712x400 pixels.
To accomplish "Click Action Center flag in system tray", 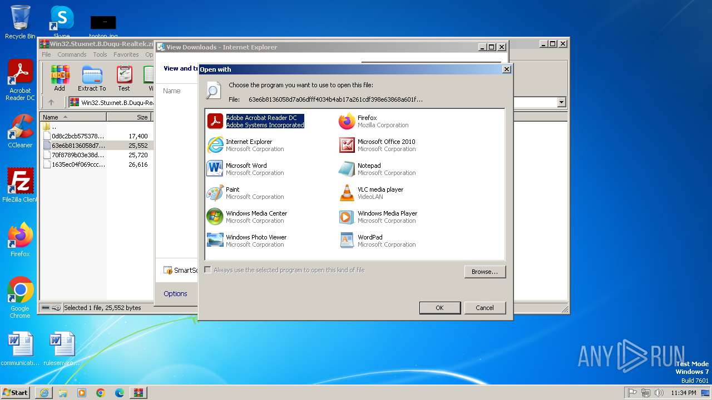I will 632,393.
